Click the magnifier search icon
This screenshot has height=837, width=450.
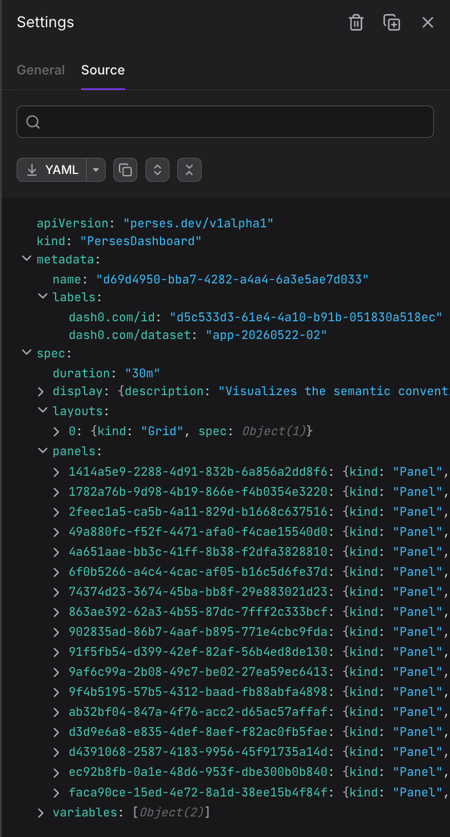pos(33,122)
